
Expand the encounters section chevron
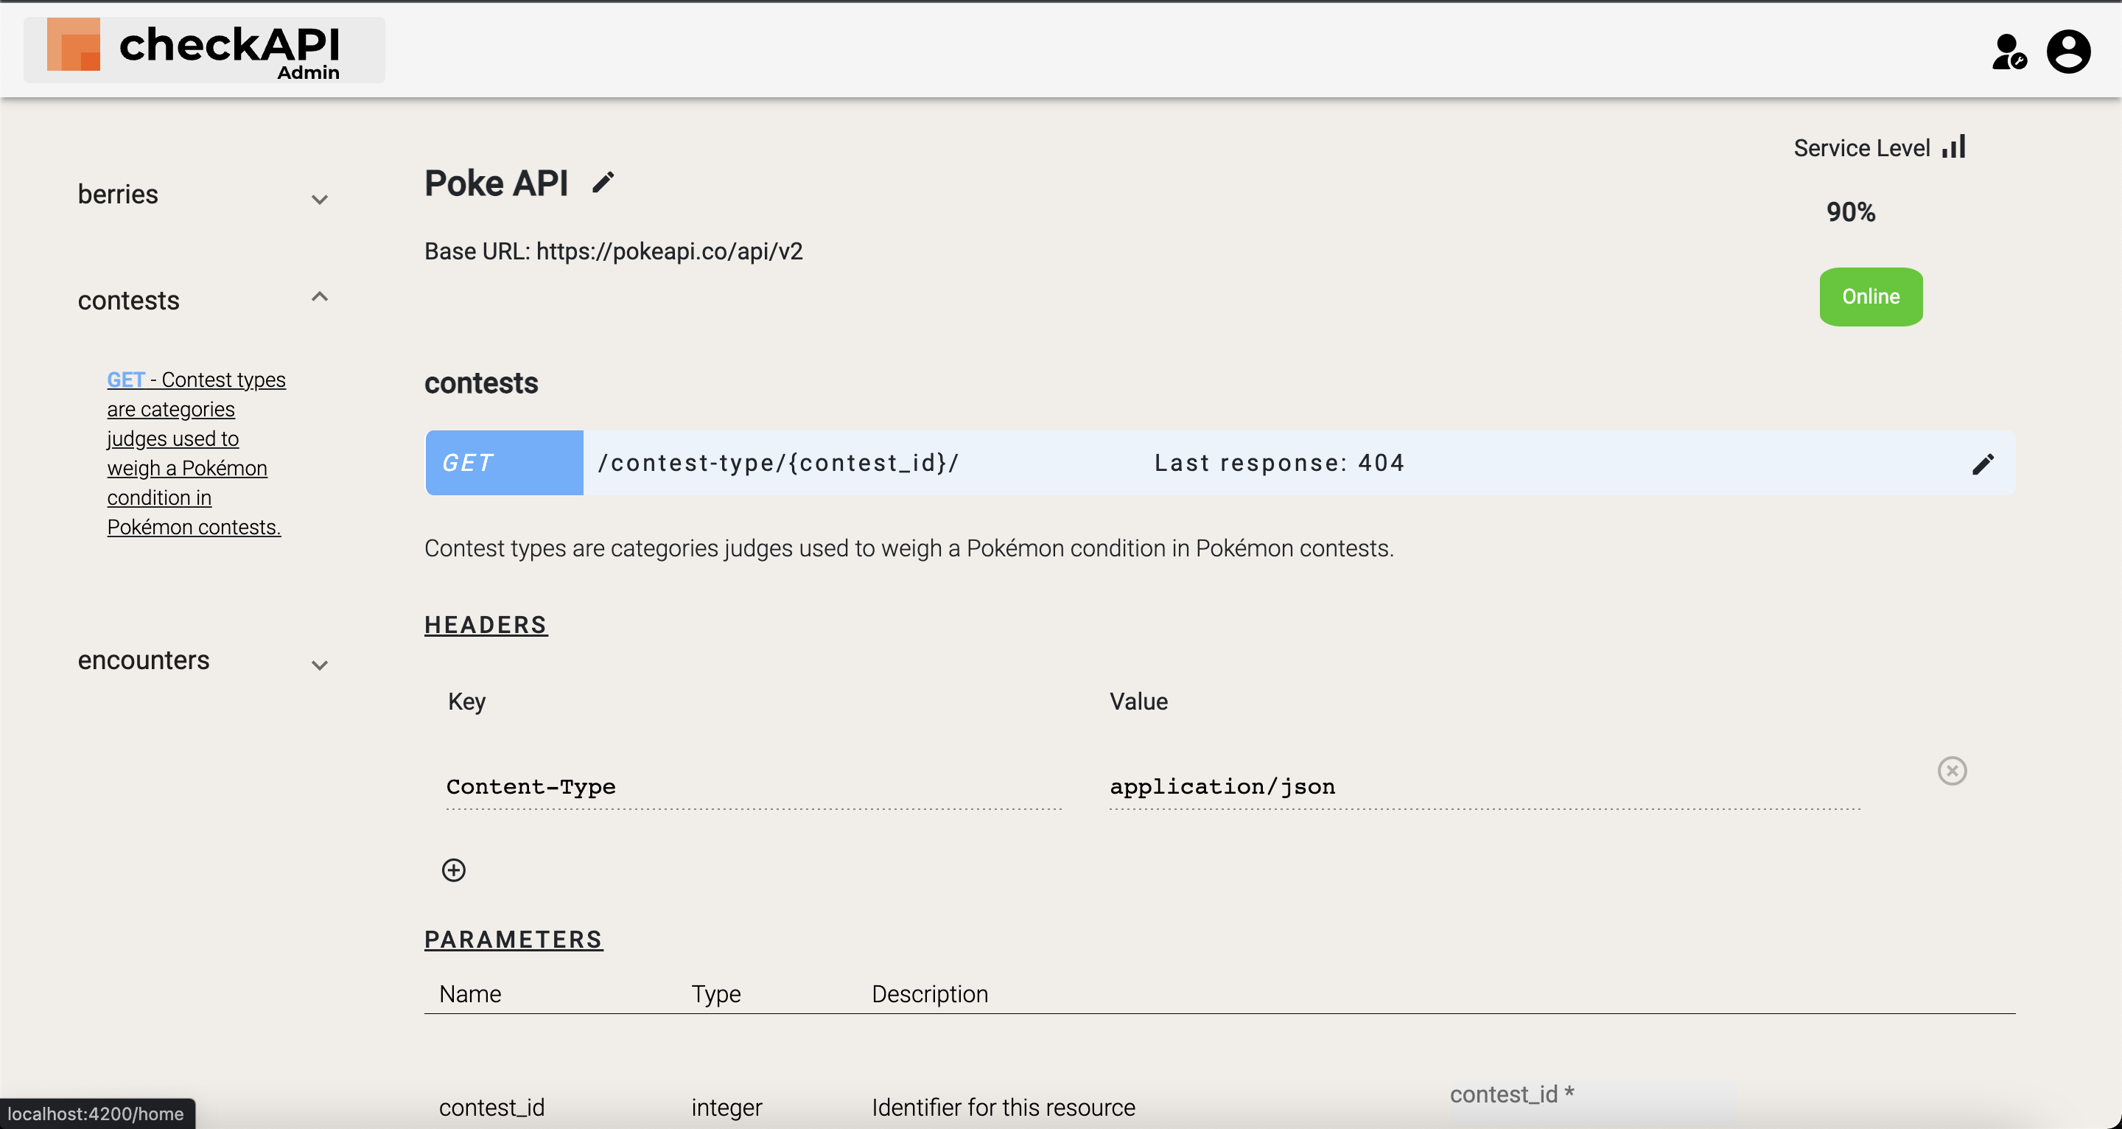click(320, 665)
